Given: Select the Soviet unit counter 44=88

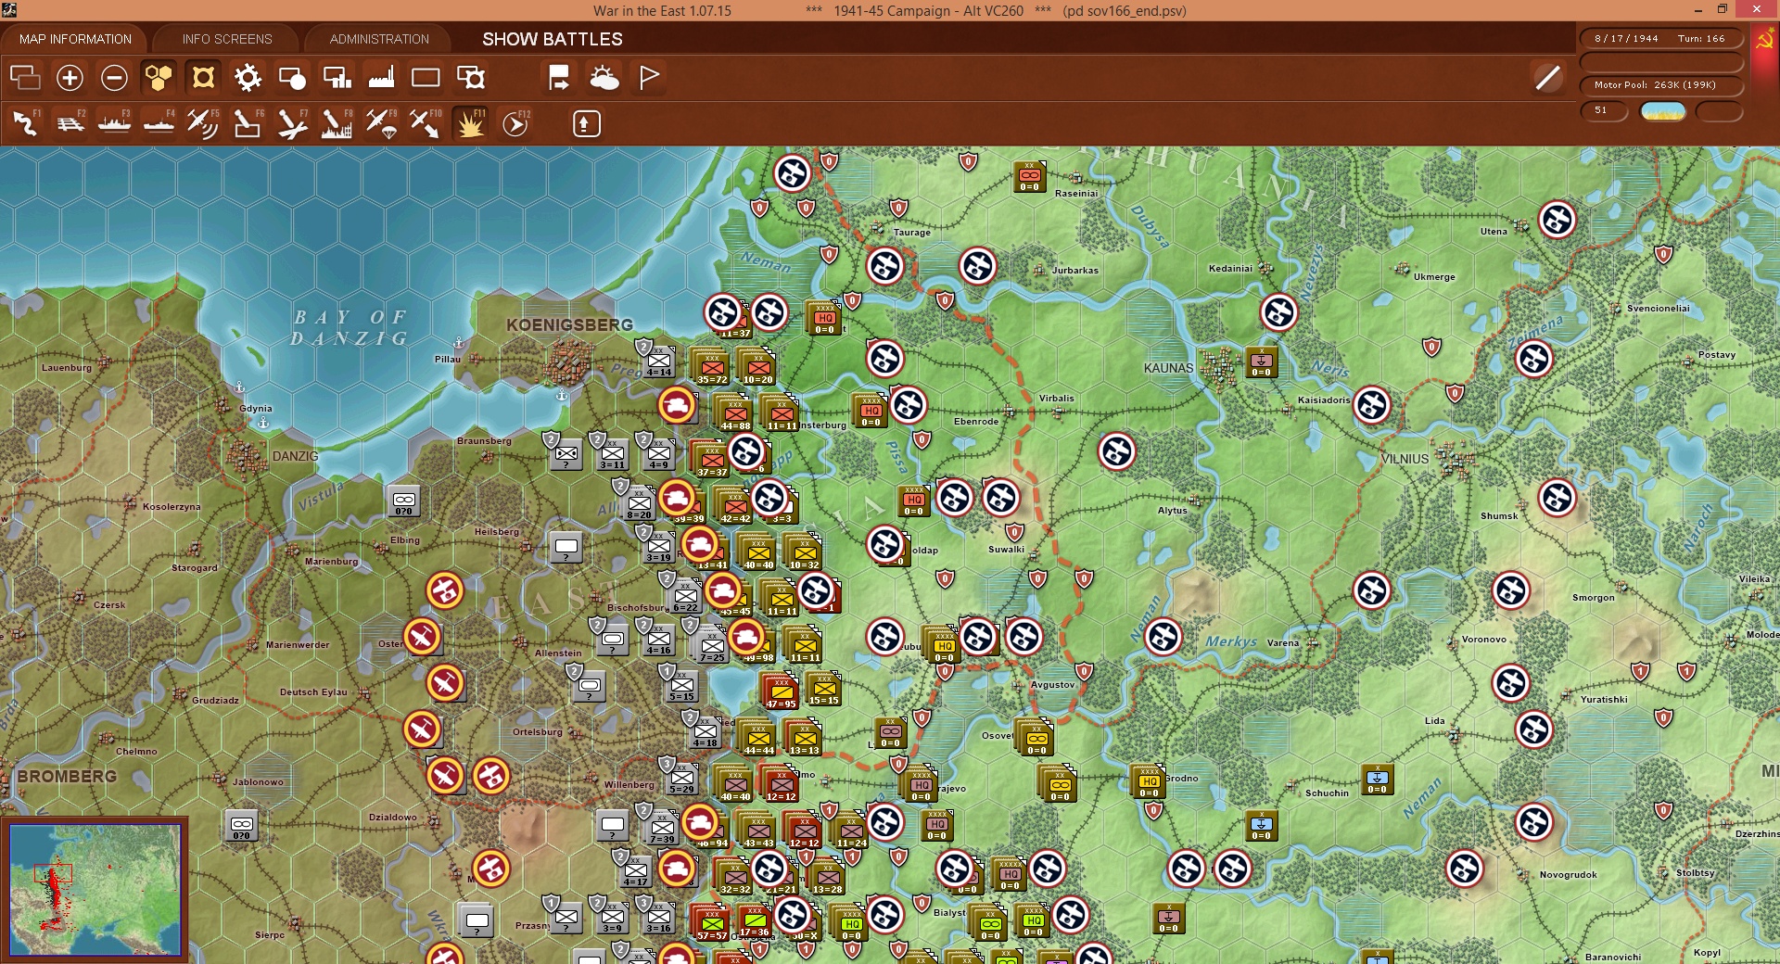Looking at the screenshot, I should [735, 413].
